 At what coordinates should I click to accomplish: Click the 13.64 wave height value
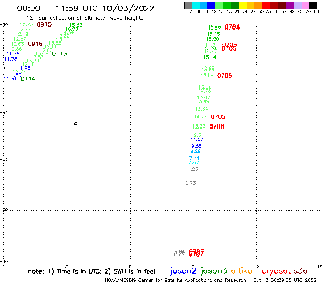(202, 109)
